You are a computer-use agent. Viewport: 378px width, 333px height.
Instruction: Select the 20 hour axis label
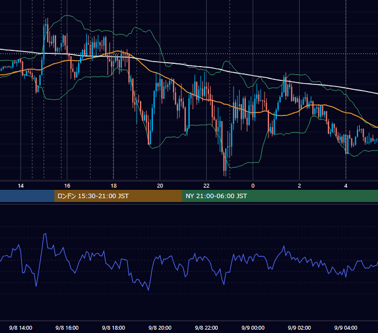[x=160, y=186]
